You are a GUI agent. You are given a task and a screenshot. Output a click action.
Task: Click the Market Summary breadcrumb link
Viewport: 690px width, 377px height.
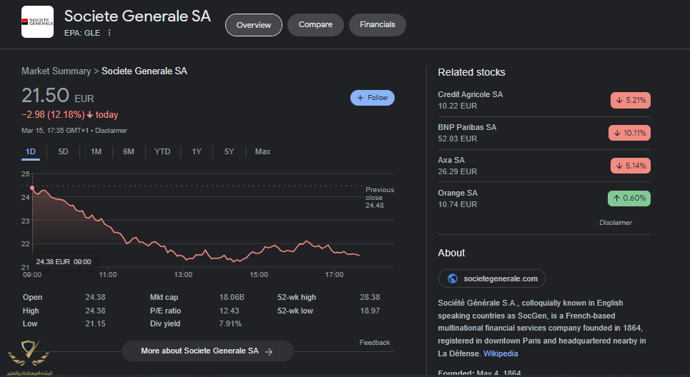click(56, 71)
